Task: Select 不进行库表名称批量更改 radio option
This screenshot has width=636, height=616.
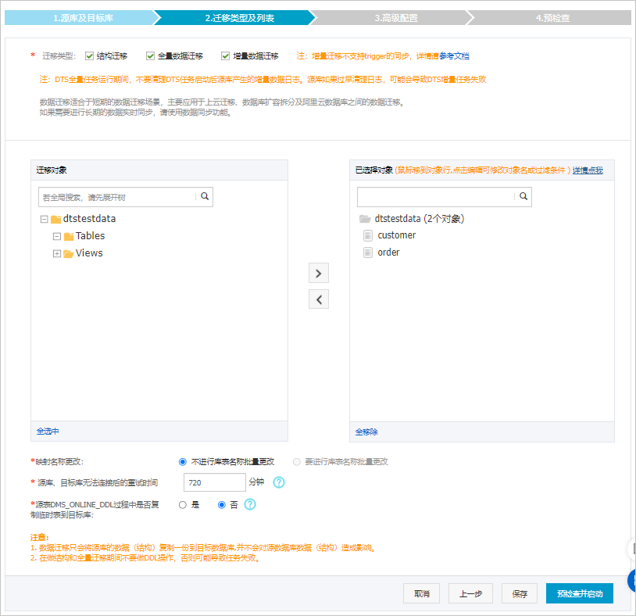Action: point(183,462)
